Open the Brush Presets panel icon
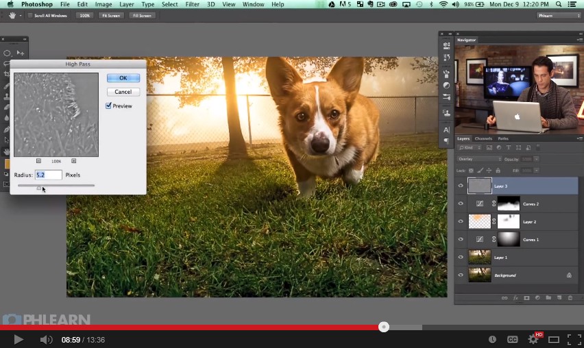Screen dimensions: 584x348 (x=446, y=73)
